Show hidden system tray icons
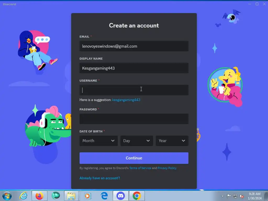The width and height of the screenshot is (268, 201). pyautogui.click(x=222, y=196)
